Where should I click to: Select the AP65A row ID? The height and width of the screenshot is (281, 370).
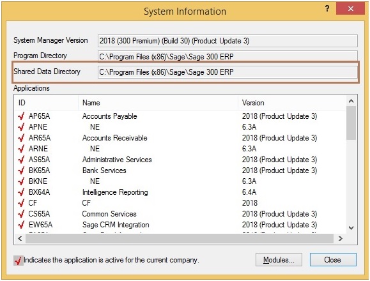[x=39, y=116]
